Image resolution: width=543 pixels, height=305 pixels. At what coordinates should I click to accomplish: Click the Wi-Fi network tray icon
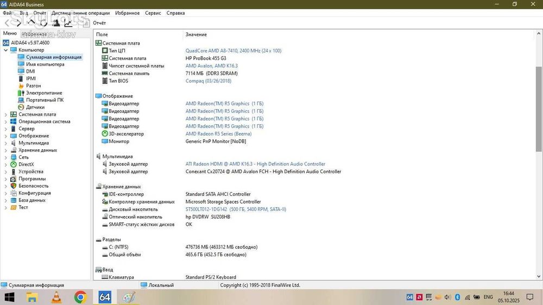pos(467,297)
